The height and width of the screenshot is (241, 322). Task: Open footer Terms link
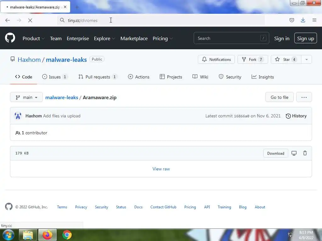[62, 207]
